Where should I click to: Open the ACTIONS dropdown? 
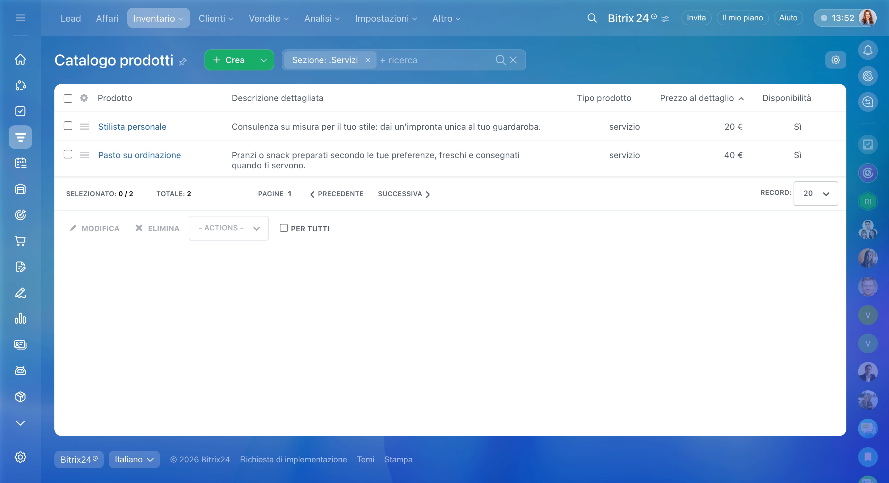[229, 228]
